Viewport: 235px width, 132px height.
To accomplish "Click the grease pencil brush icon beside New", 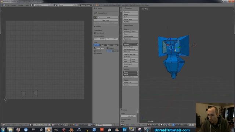I will pyautogui.click(x=95, y=18).
